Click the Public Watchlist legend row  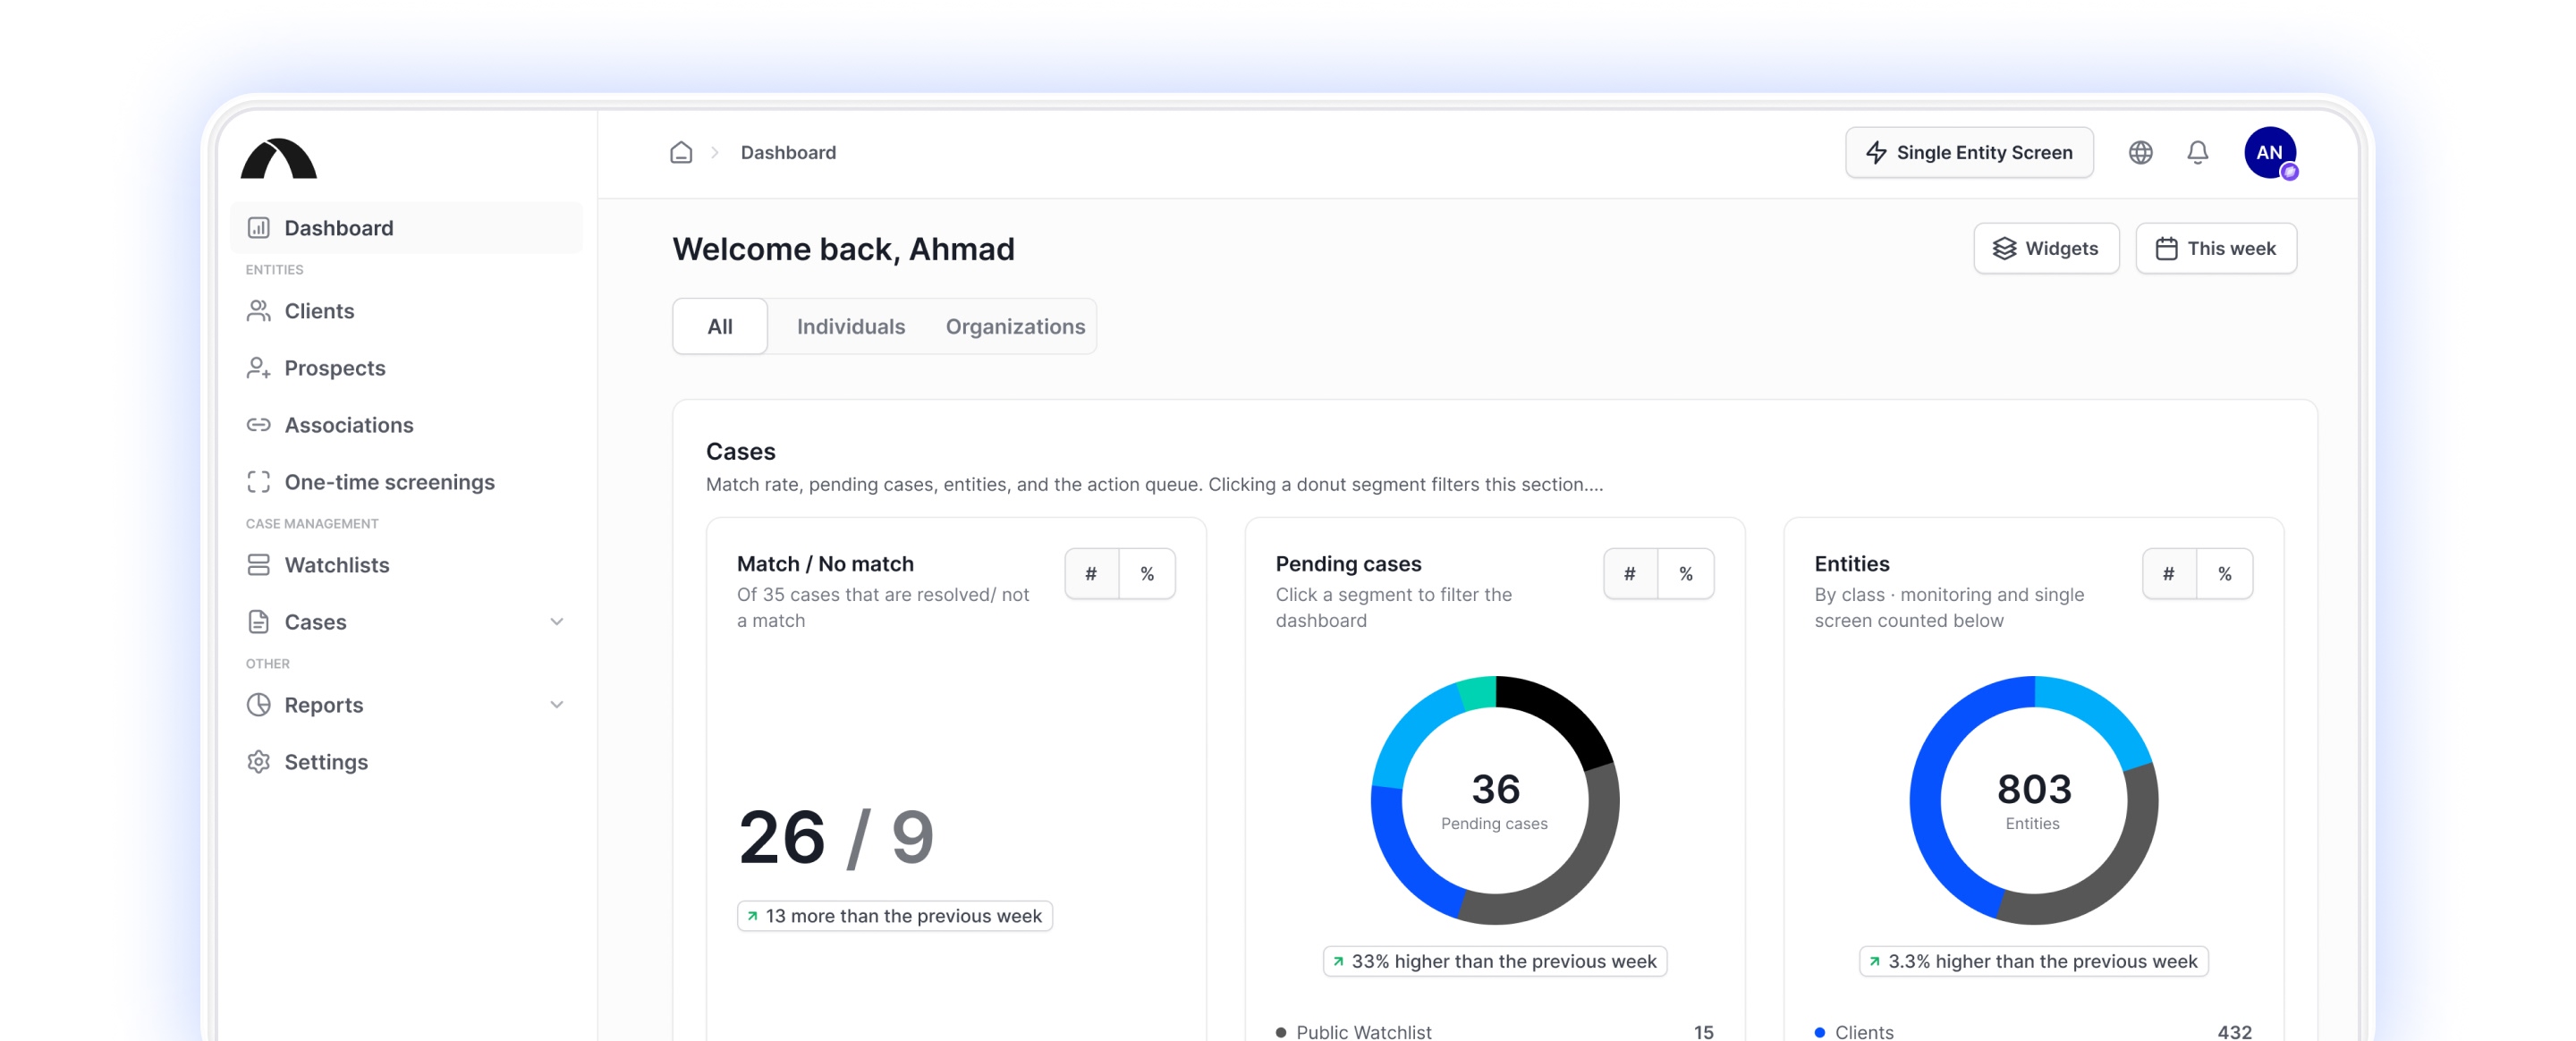1495,1030
